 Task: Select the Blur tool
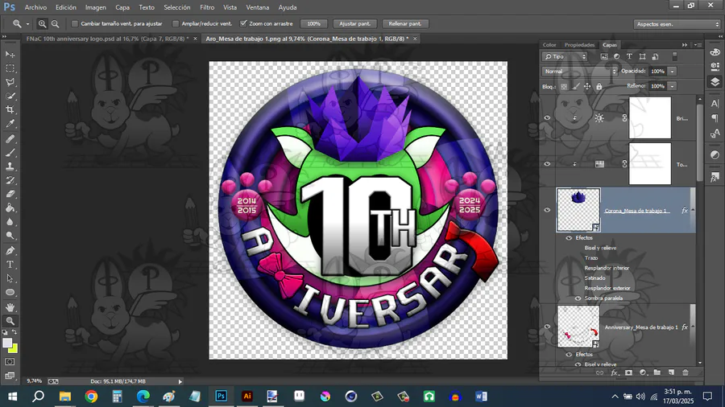(10, 222)
